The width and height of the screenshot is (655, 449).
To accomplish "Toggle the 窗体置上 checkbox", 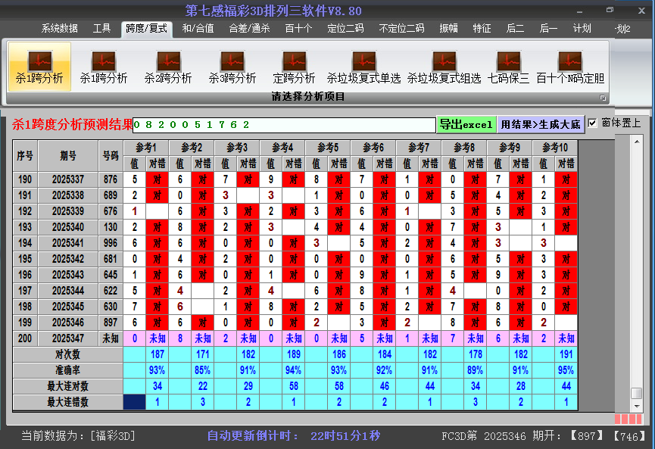I will coord(593,123).
